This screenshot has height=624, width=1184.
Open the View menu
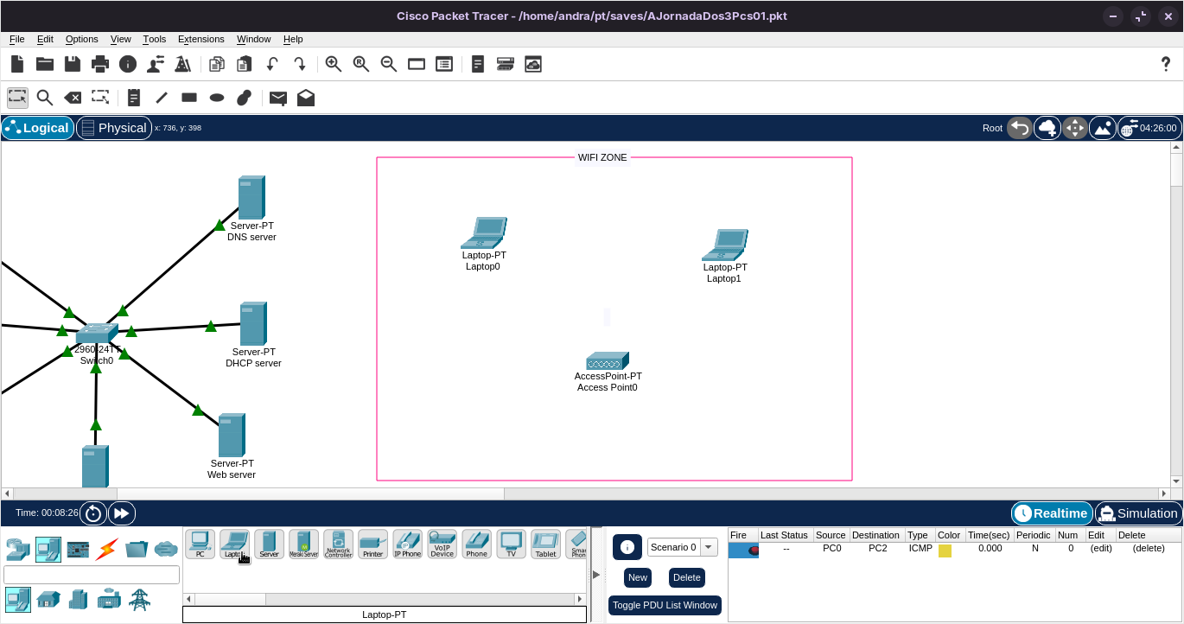(121, 39)
